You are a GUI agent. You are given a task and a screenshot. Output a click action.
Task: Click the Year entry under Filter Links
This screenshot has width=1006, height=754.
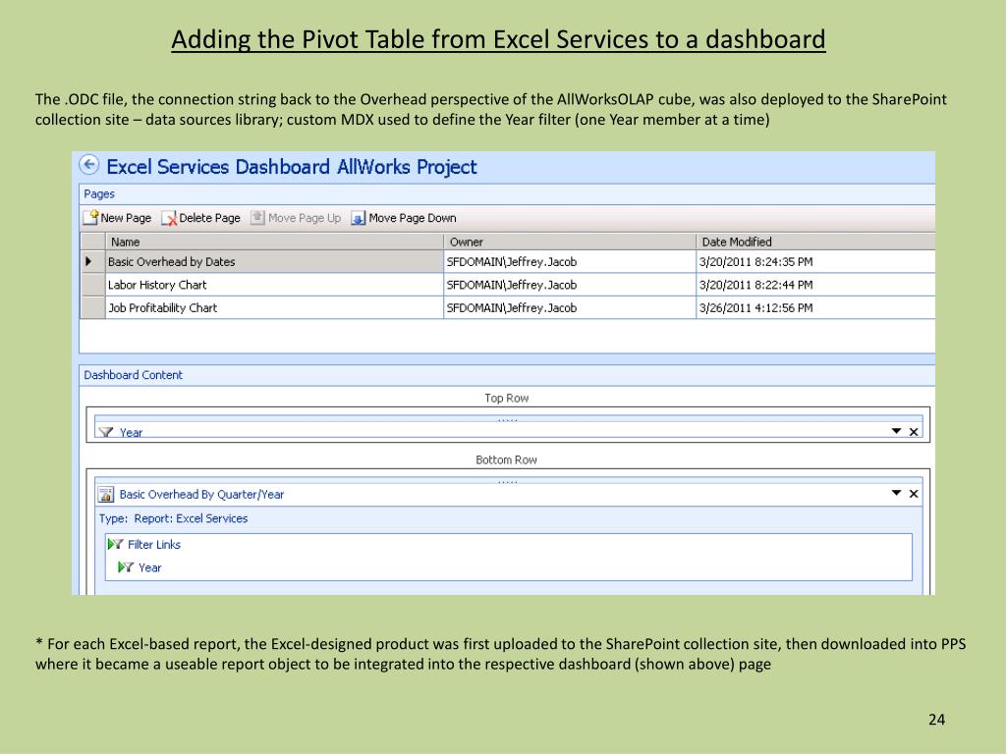pos(149,567)
